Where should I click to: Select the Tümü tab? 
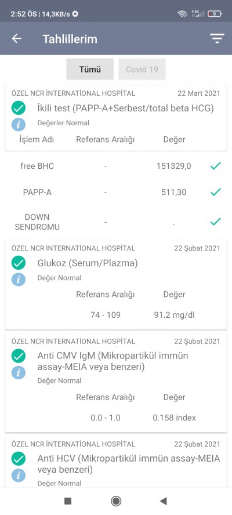click(90, 69)
